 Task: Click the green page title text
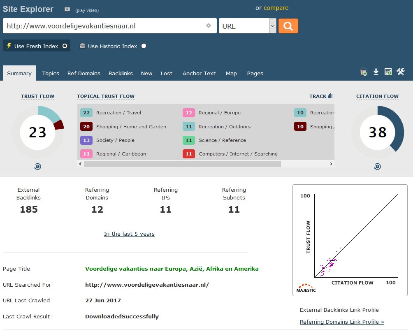[x=172, y=269]
